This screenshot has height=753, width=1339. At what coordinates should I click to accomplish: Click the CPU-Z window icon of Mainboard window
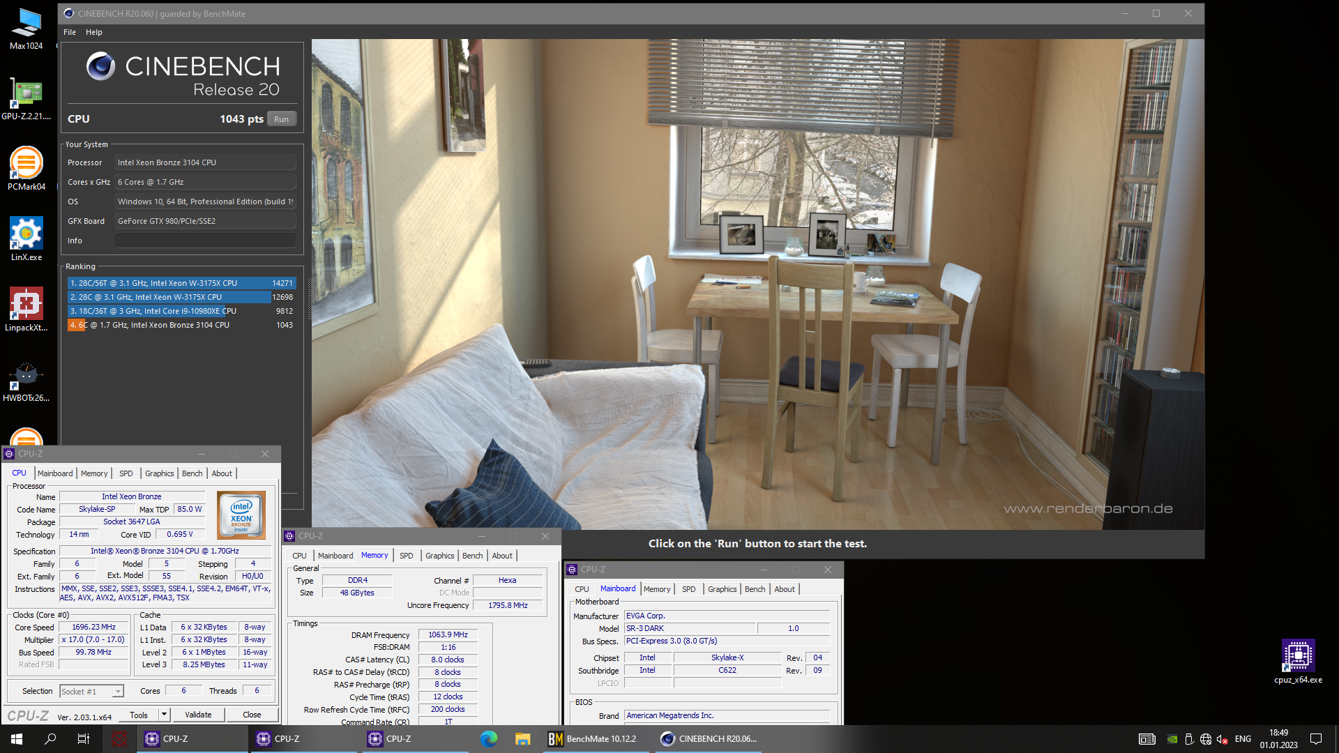point(572,570)
